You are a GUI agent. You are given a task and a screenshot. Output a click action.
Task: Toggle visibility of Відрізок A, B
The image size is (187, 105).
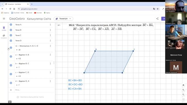(11, 56)
